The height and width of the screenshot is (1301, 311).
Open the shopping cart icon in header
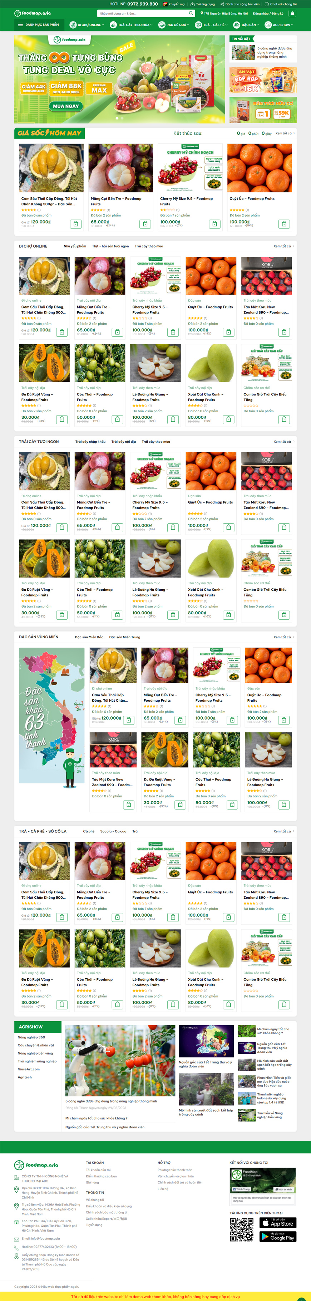coord(291,14)
